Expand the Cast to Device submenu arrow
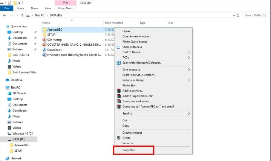271x161 pixels. click(189, 52)
